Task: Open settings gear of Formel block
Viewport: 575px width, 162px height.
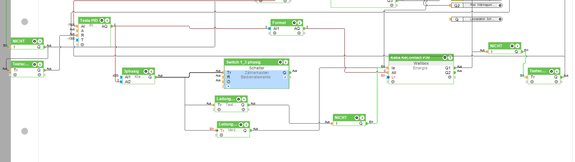Action: (x=294, y=23)
